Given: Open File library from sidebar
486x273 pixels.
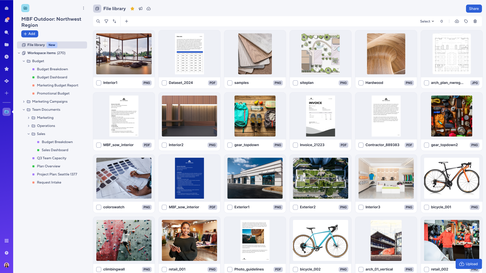Looking at the screenshot, I should pyautogui.click(x=36, y=45).
